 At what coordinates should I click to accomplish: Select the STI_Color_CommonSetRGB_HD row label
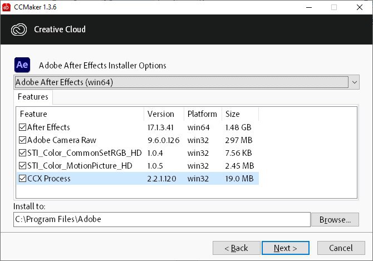point(85,153)
